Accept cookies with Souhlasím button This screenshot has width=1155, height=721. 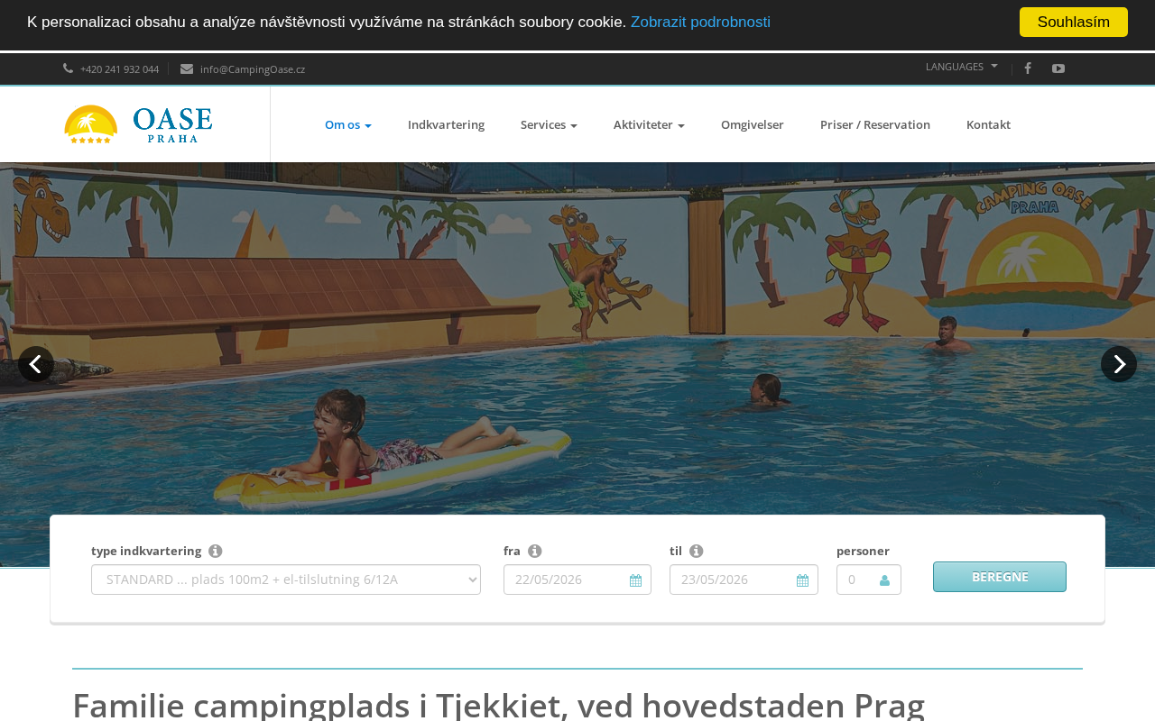click(x=1074, y=22)
